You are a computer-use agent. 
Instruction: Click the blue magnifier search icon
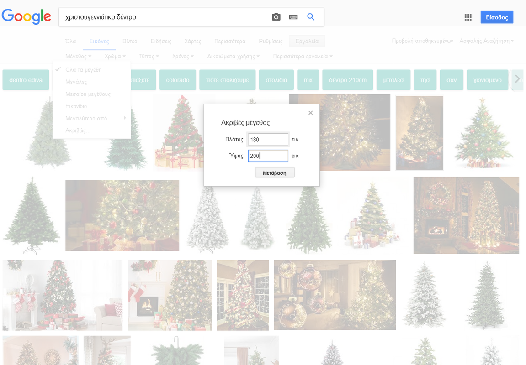click(311, 17)
